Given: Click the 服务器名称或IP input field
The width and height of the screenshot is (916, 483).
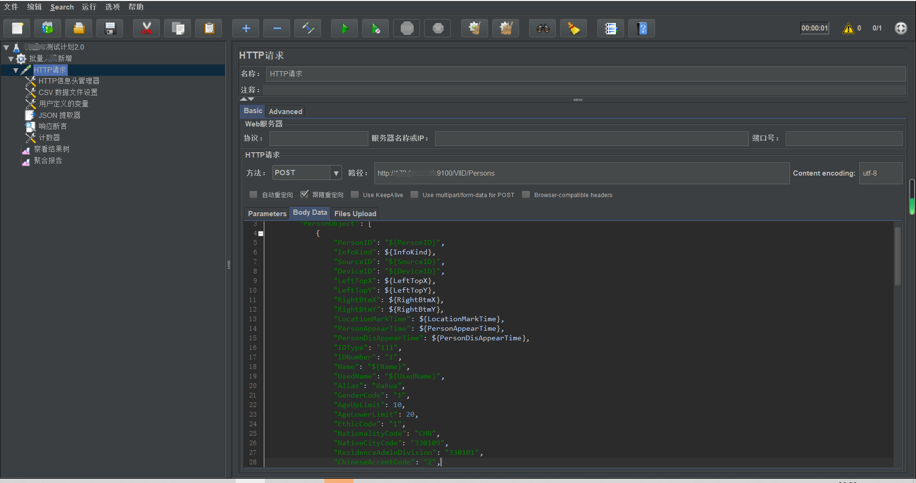Looking at the screenshot, I should click(591, 138).
